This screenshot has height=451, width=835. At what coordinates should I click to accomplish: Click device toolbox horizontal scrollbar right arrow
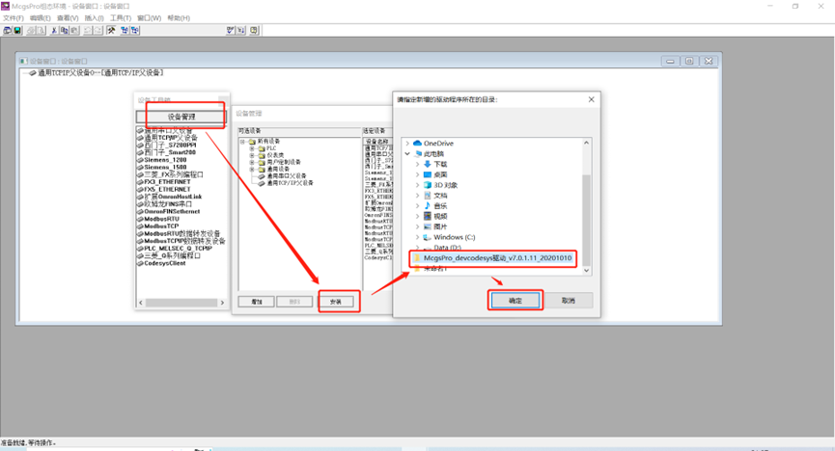pos(222,303)
